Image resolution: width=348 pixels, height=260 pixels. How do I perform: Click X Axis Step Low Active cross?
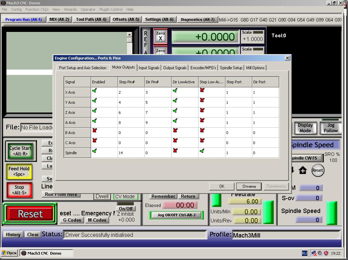(x=202, y=90)
